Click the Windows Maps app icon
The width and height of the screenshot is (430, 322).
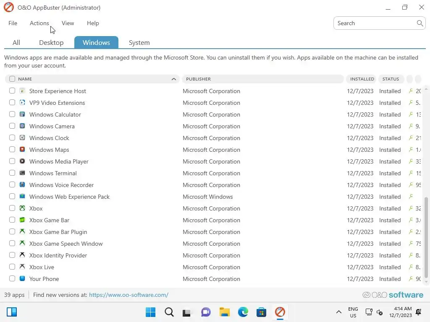pos(22,150)
